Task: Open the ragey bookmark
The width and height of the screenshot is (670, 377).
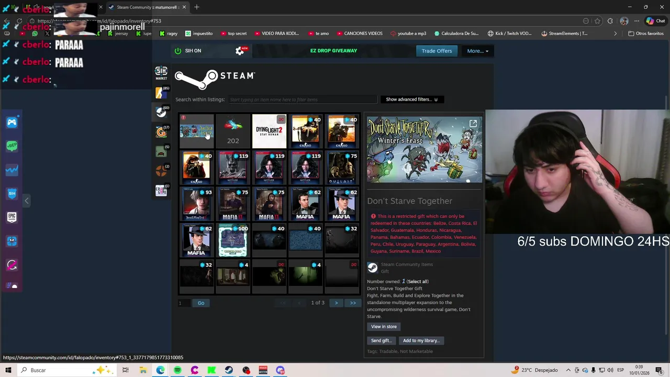Action: 169,34
